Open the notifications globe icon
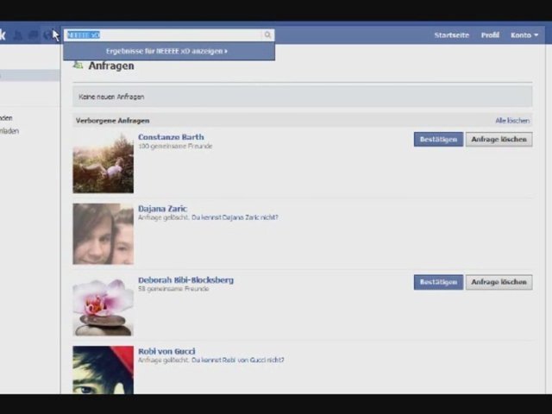Screen dimensions: 552x414 point(47,35)
